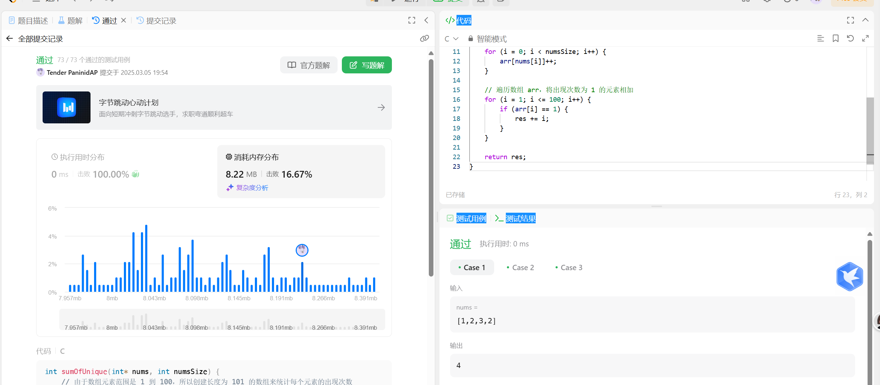
Task: Collapse the code panel with the chevron up
Action: (x=865, y=20)
